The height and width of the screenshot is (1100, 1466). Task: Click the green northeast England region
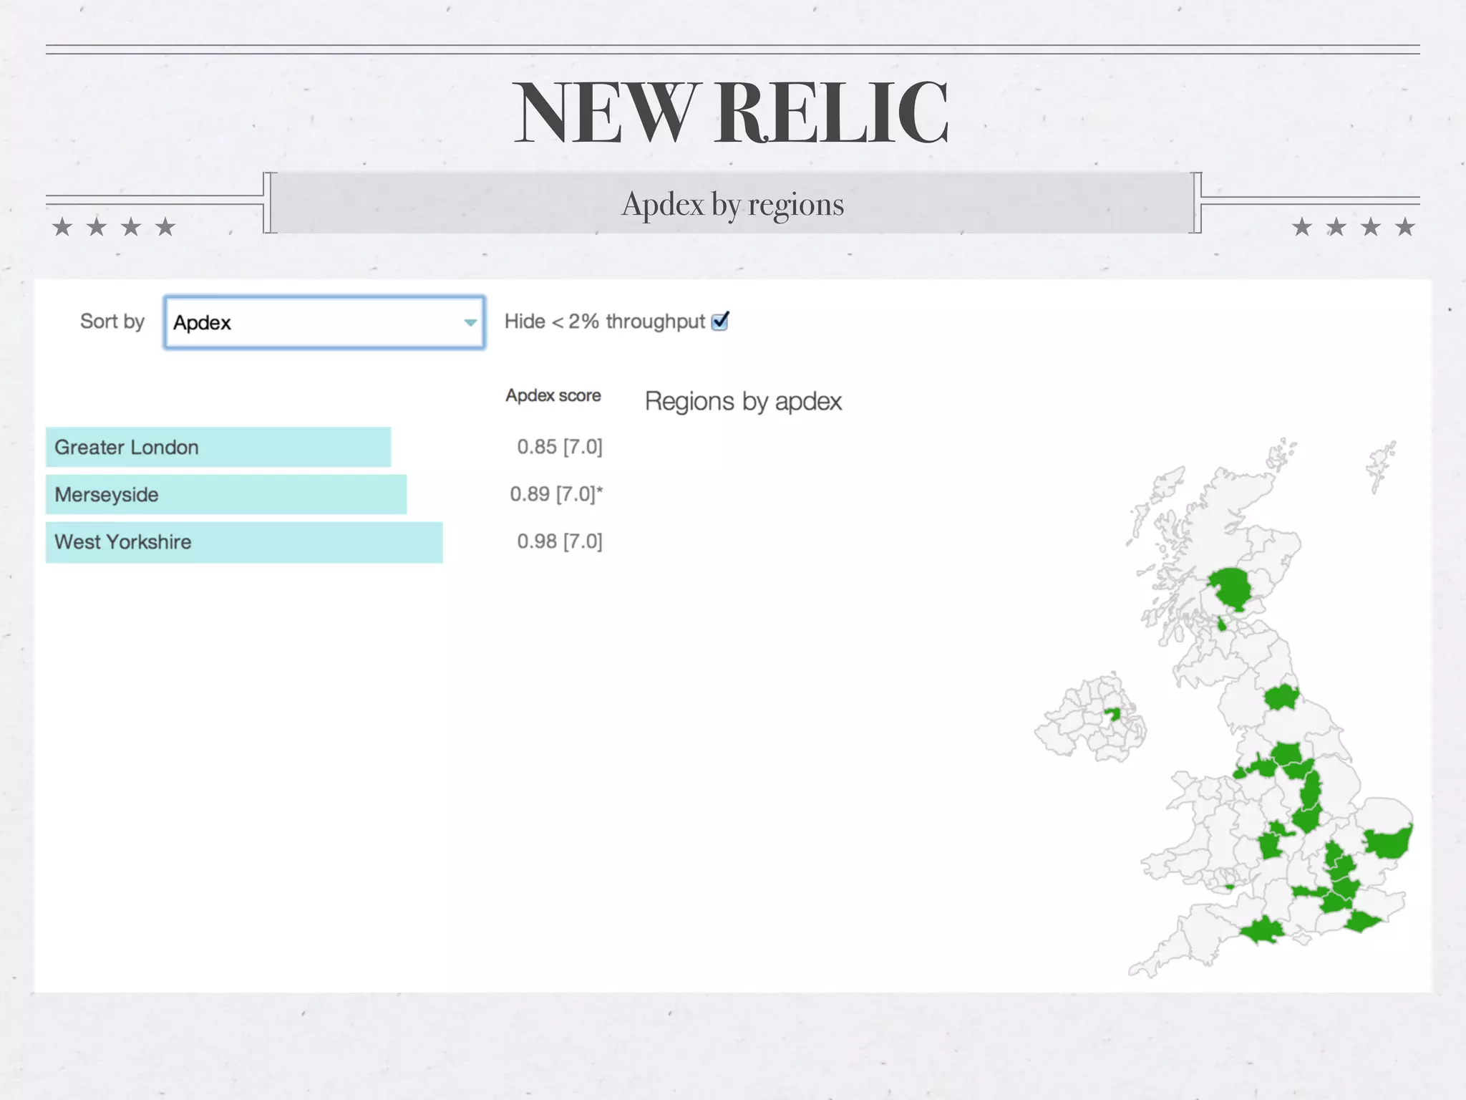1281,696
